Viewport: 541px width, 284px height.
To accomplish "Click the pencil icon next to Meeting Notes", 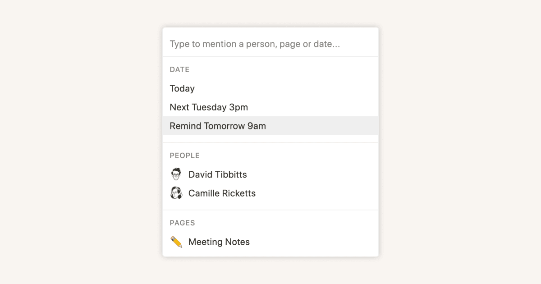I will [176, 242].
